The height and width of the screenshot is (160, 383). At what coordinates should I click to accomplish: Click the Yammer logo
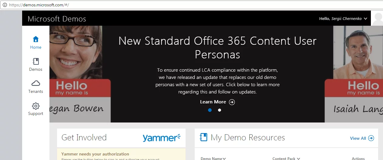click(161, 138)
